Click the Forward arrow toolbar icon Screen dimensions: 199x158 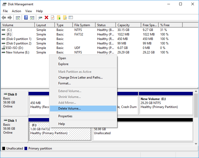[10, 17]
